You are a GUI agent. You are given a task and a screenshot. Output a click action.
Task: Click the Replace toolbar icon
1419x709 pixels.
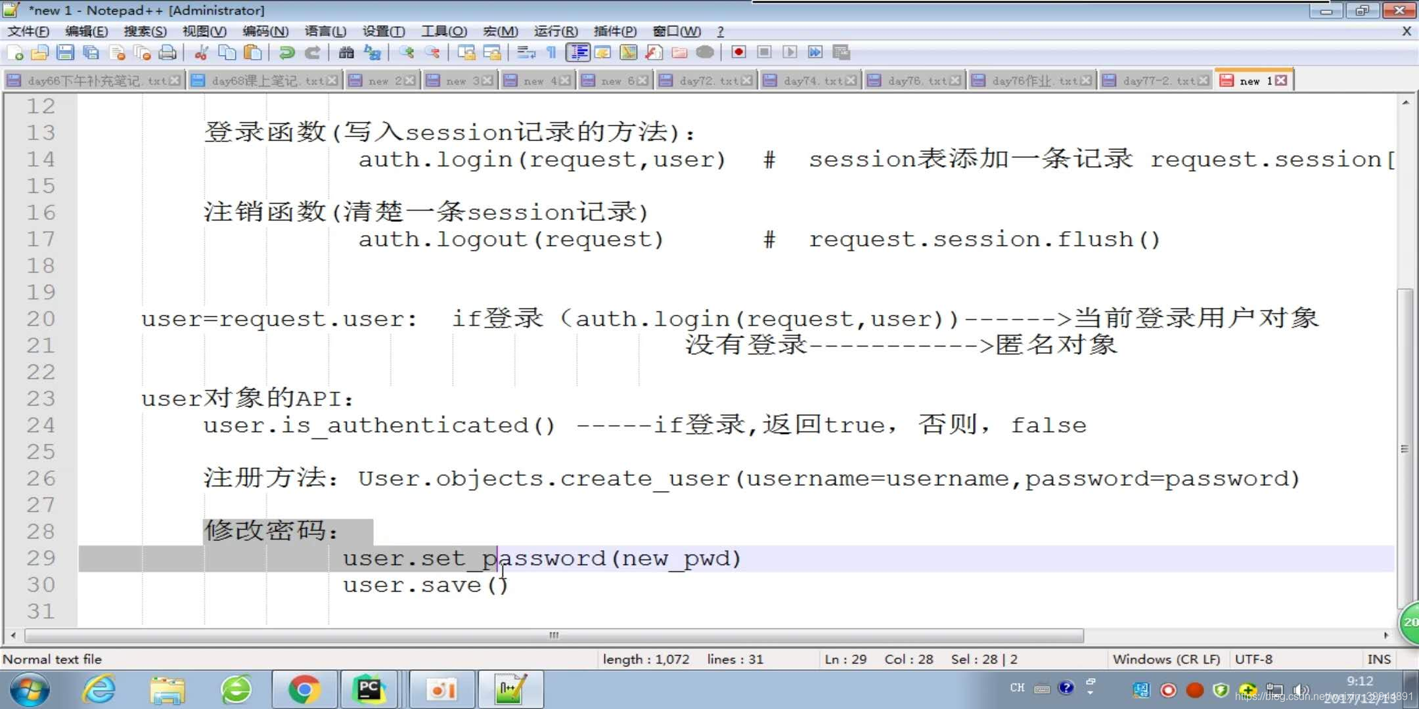click(x=372, y=53)
